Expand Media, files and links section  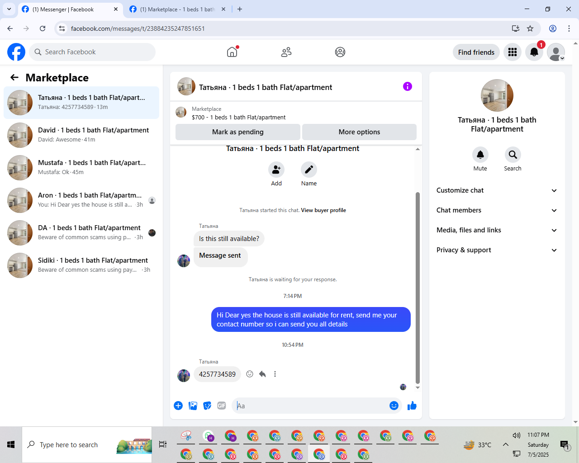click(x=497, y=230)
